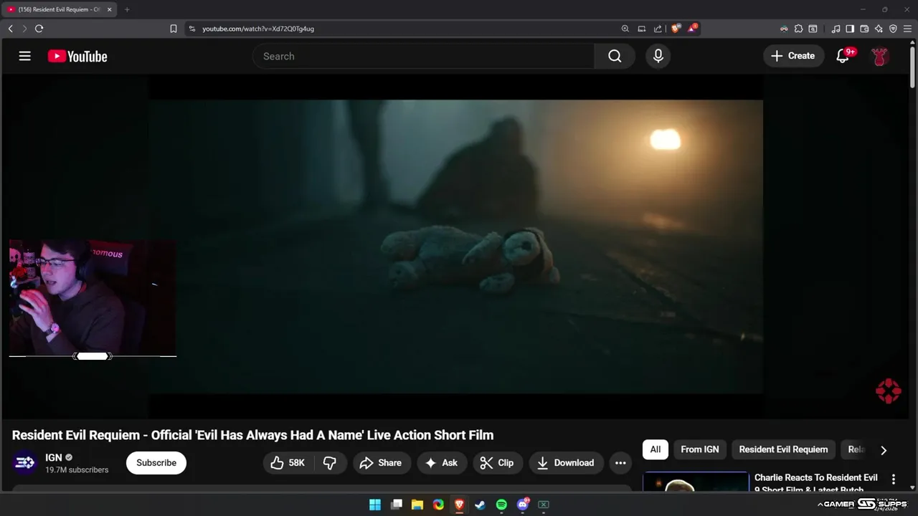
Task: Open the extensions puzzle icon
Action: click(x=798, y=29)
